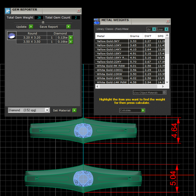Viewport: 196px width, 196px height.
Task: Click the Metal Weights flask icon
Action: 97,21
